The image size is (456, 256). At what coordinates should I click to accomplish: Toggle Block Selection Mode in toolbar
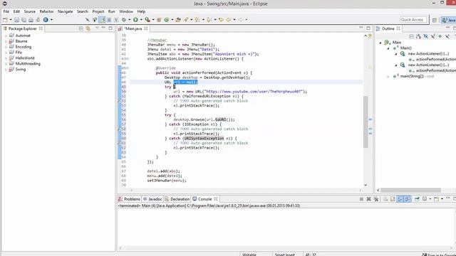point(109,20)
